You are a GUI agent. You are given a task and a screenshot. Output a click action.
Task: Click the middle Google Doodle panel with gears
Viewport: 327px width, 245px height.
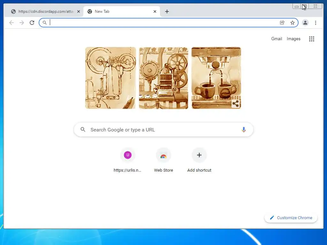tap(163, 78)
